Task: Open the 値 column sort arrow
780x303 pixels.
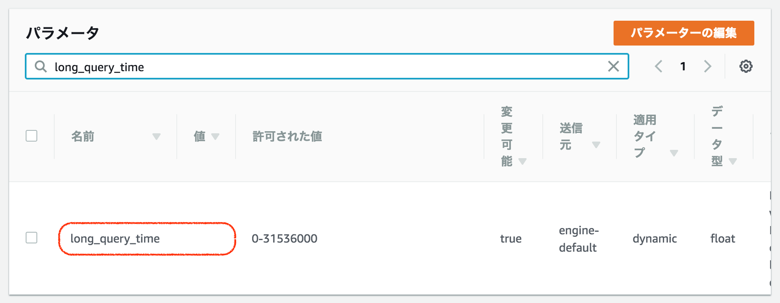Action: [215, 136]
